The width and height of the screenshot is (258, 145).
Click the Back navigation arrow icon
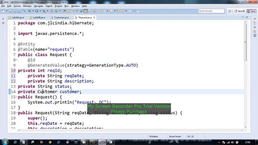pos(123,11)
